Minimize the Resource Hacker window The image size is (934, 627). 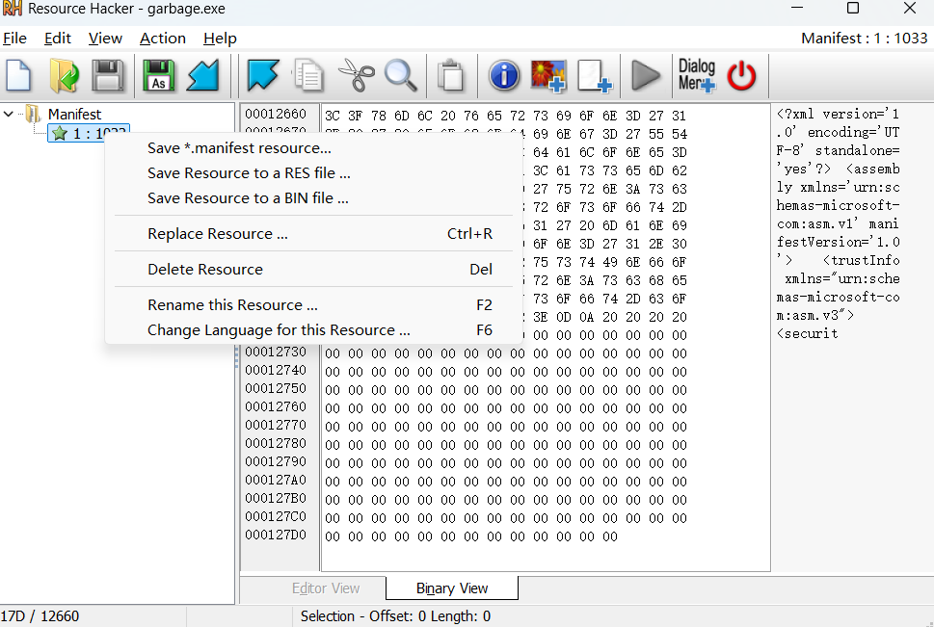coord(797,9)
